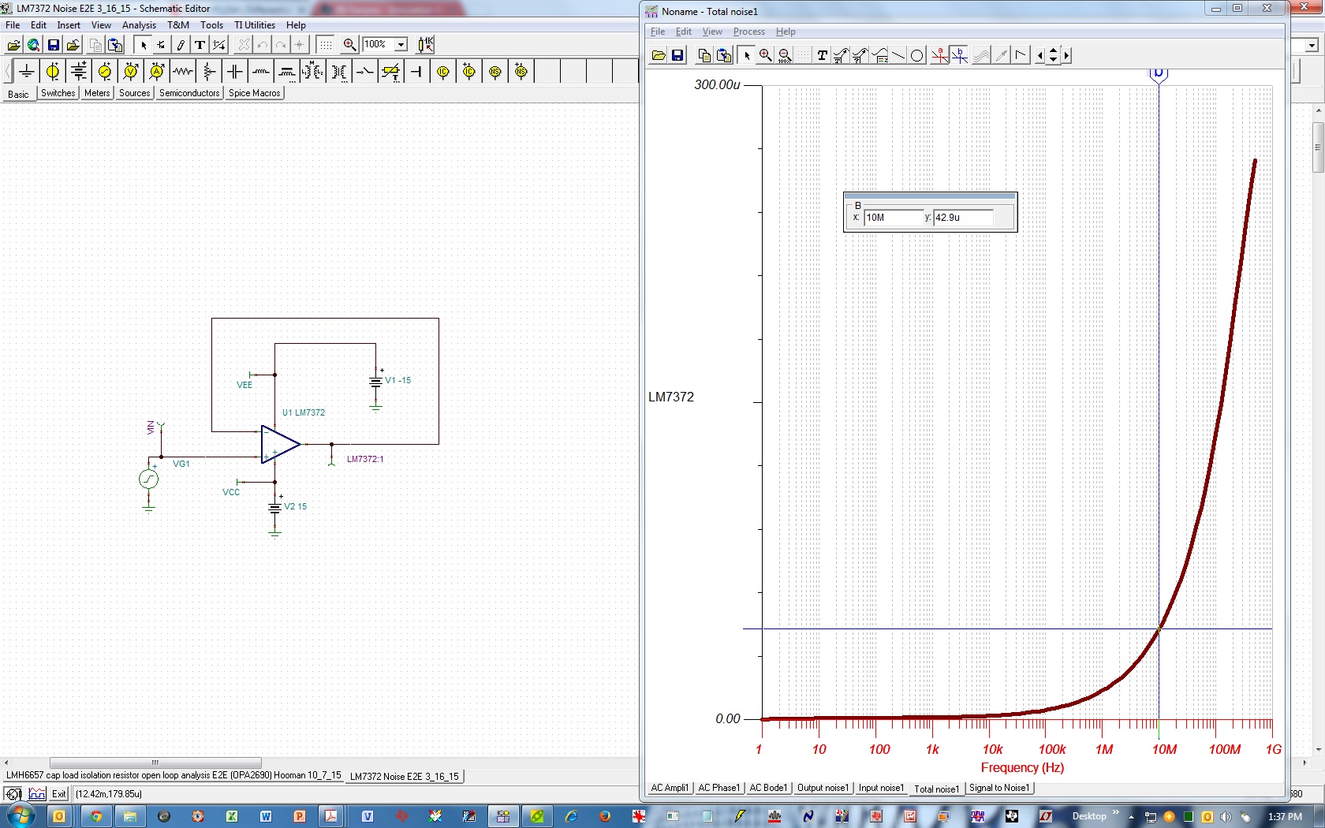Click the cursor x value field 10M
Viewport: 1325px width, 828px height.
pyautogui.click(x=894, y=218)
